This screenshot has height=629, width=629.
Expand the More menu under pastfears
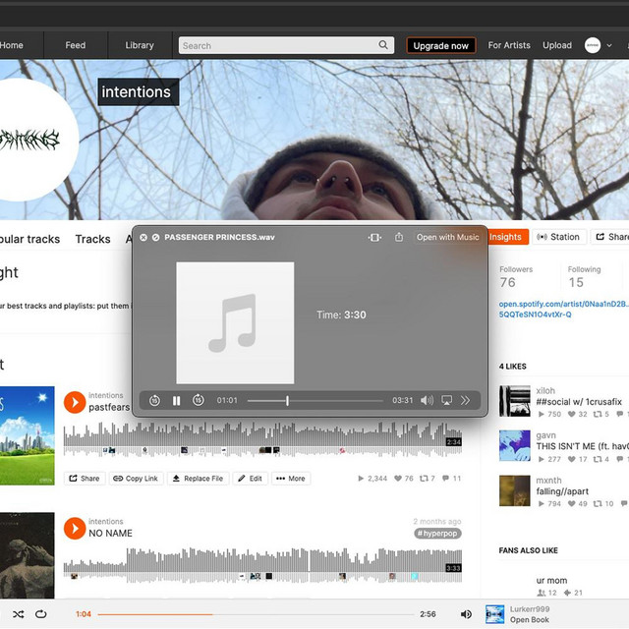(291, 479)
